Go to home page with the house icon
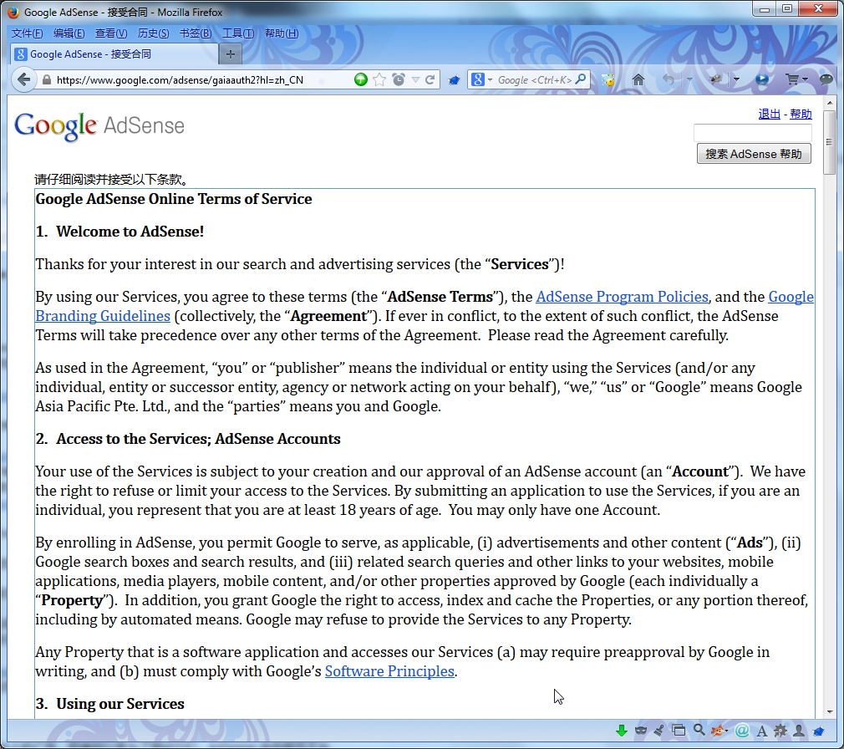Image resolution: width=844 pixels, height=749 pixels. (638, 79)
